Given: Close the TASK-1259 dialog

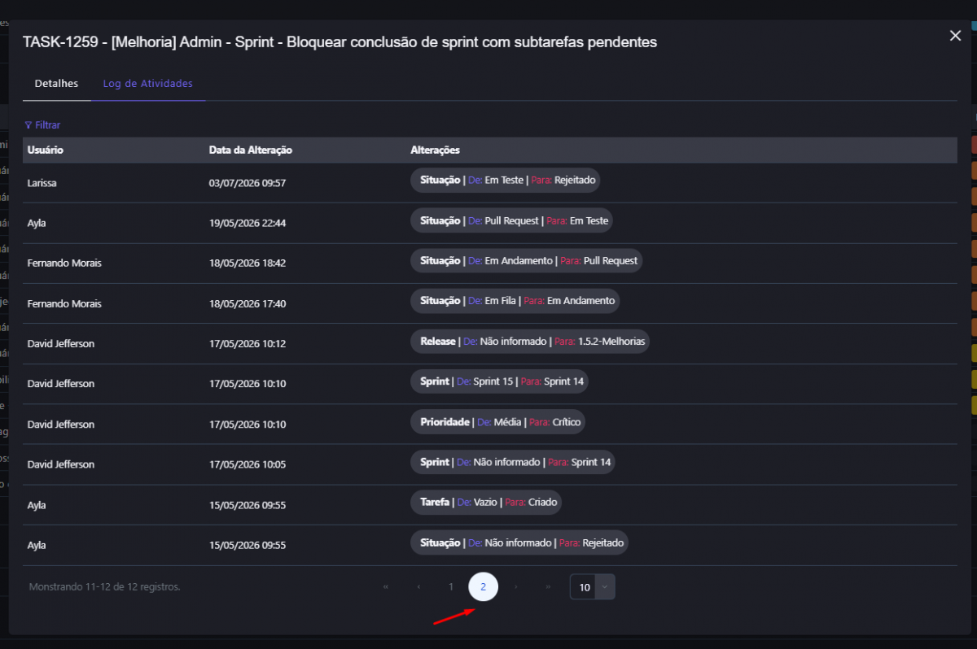Looking at the screenshot, I should pos(956,36).
